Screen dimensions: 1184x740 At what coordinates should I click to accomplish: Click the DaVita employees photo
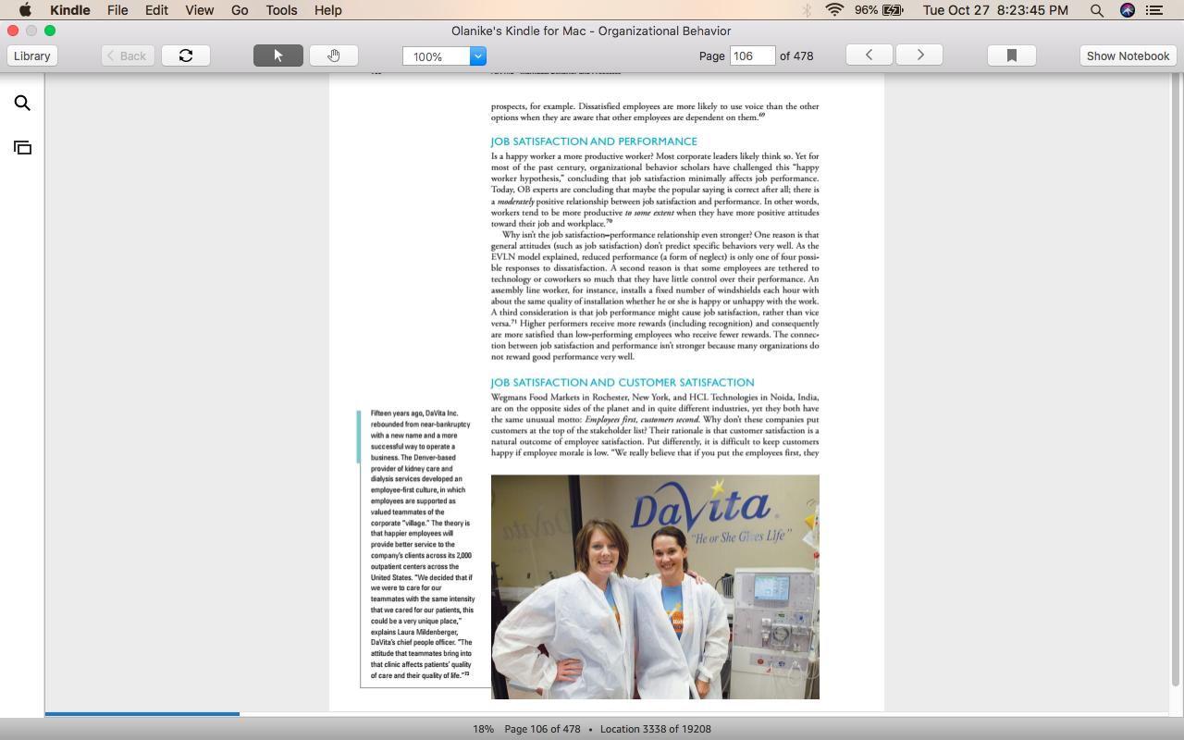tap(655, 586)
